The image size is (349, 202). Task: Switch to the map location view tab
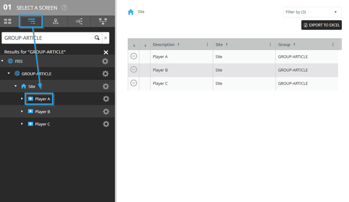point(55,21)
